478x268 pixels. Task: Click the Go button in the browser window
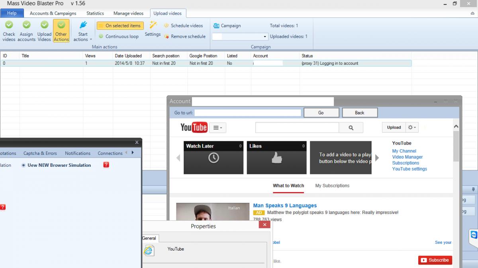[321, 113]
